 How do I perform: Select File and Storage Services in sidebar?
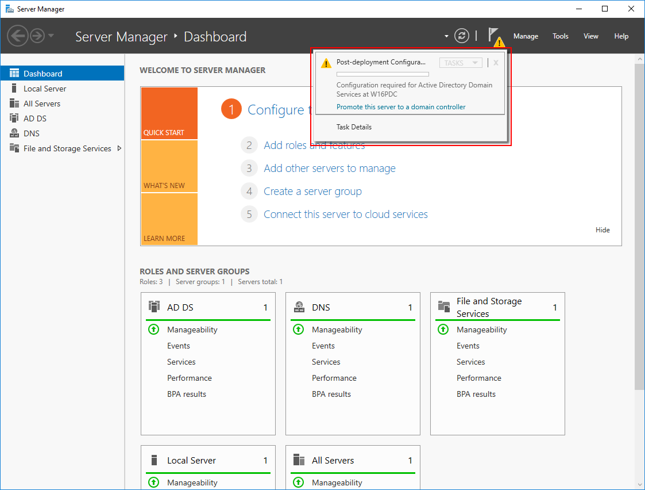click(x=62, y=148)
